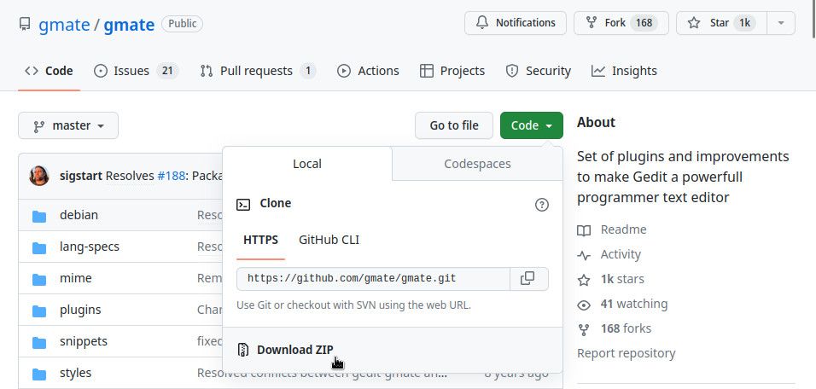Open sigstart's avatar
Viewport: 816px width, 389px height.
[x=39, y=176]
